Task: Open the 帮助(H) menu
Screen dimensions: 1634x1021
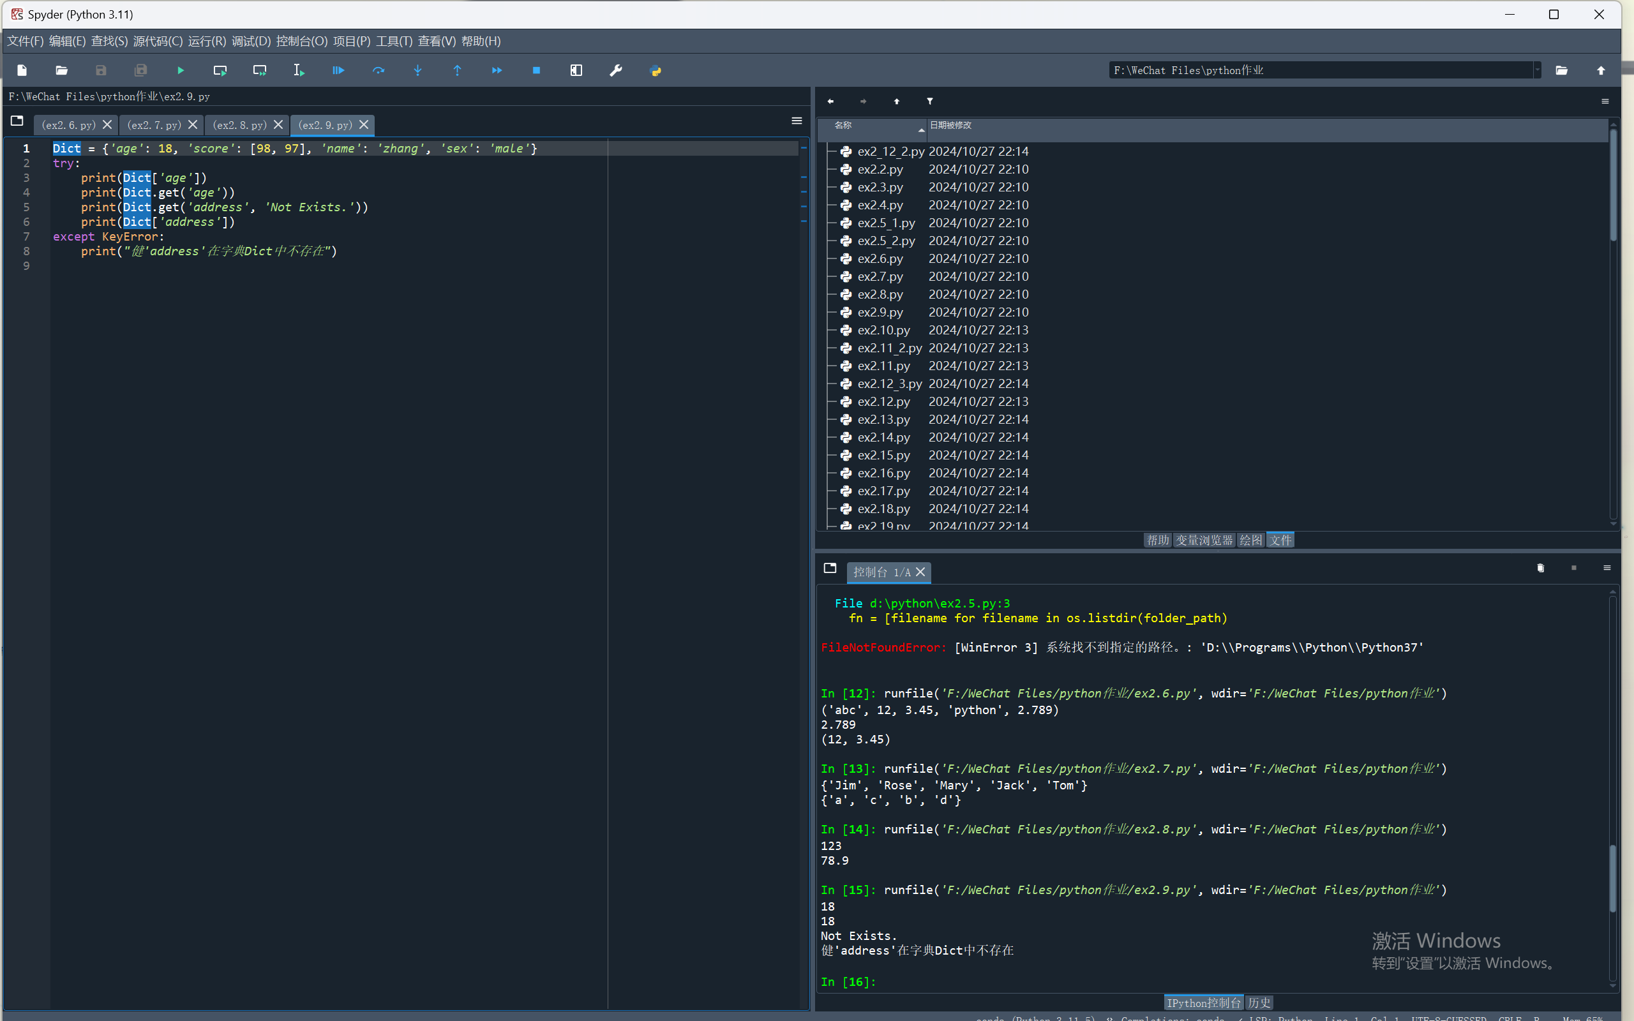Action: [480, 41]
